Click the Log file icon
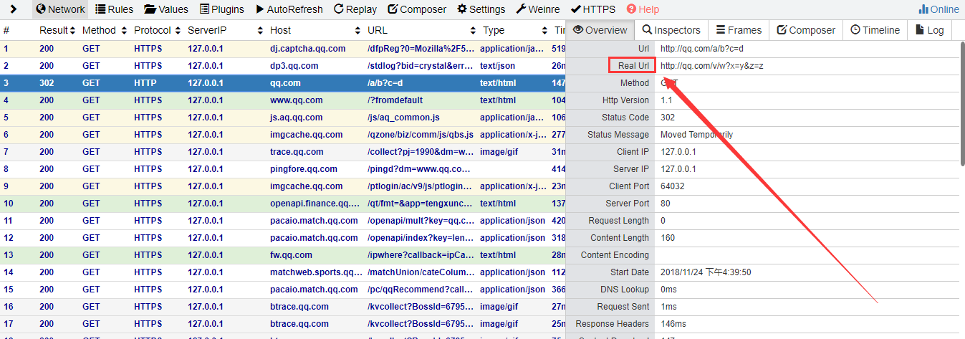 (x=919, y=30)
